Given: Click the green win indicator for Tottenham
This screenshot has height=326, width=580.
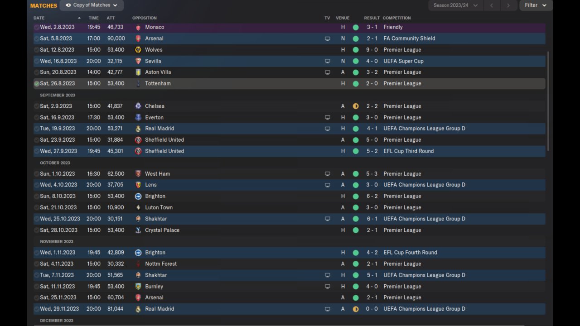Looking at the screenshot, I should click(356, 84).
